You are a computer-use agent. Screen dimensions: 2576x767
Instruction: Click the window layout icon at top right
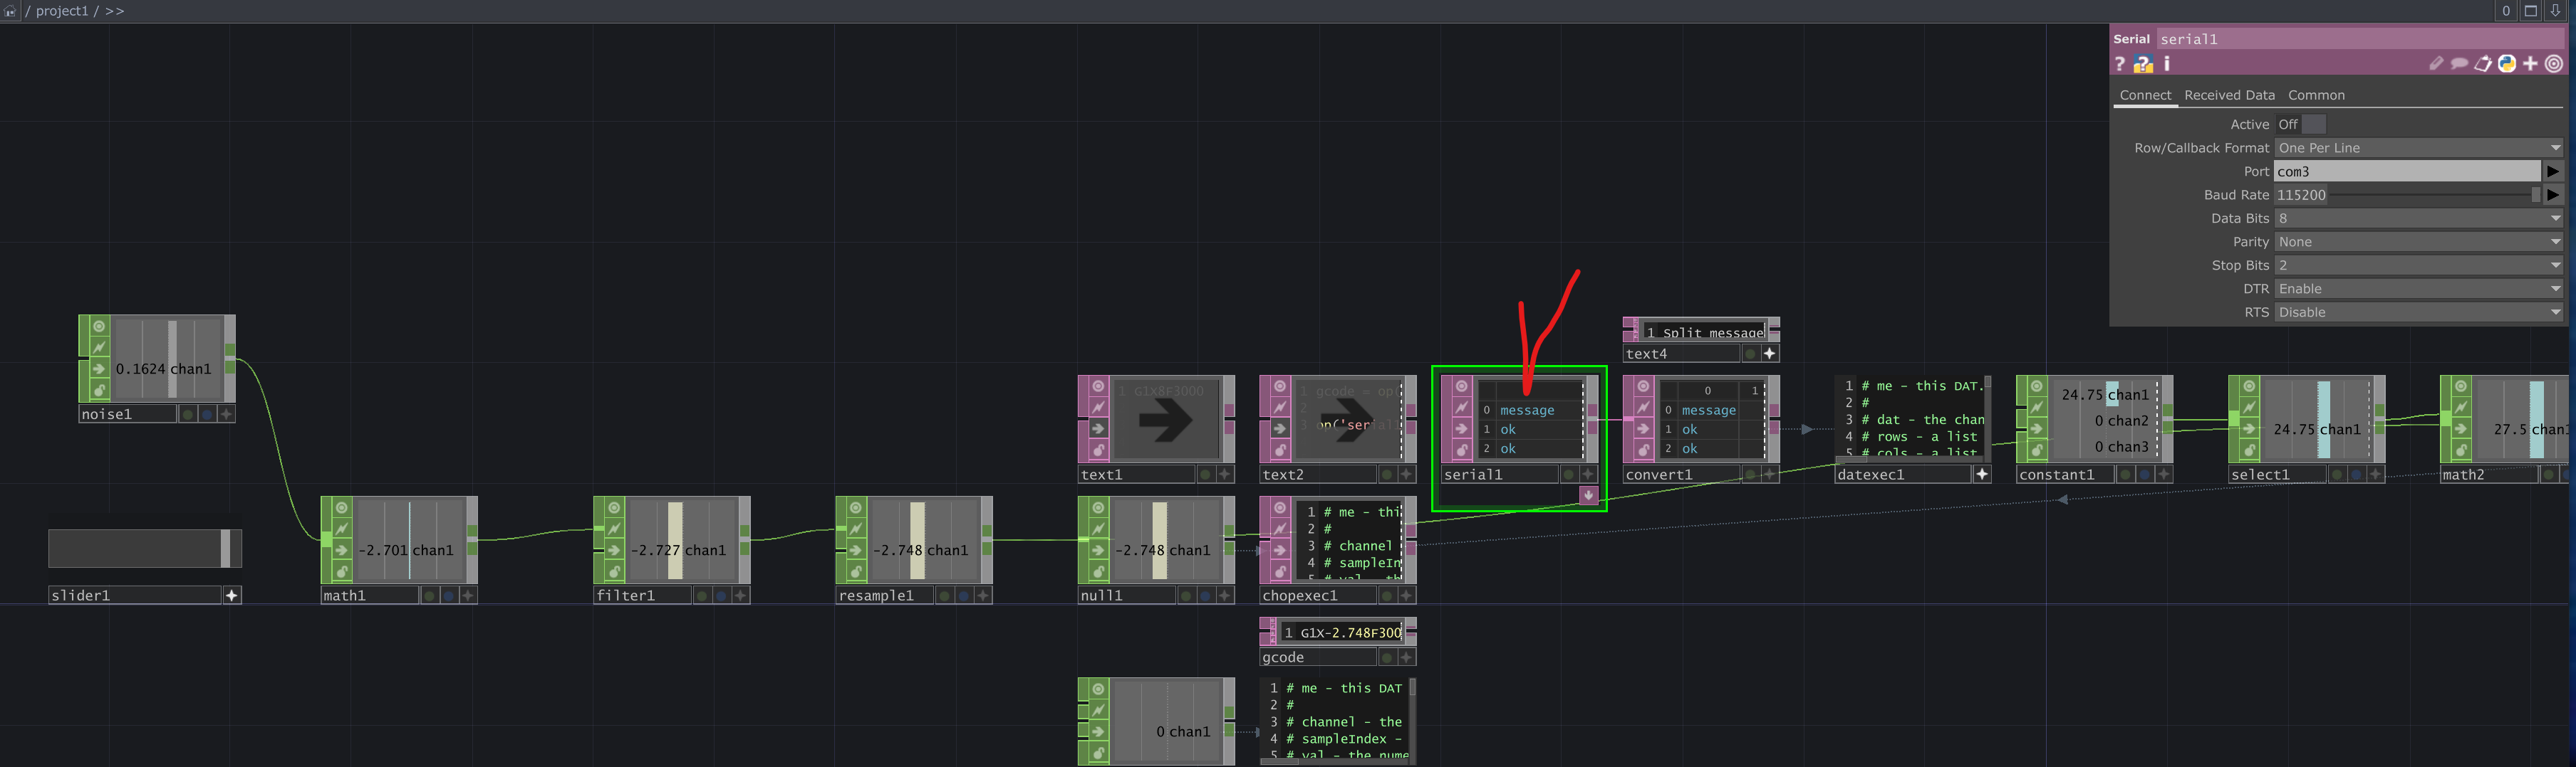click(2531, 11)
